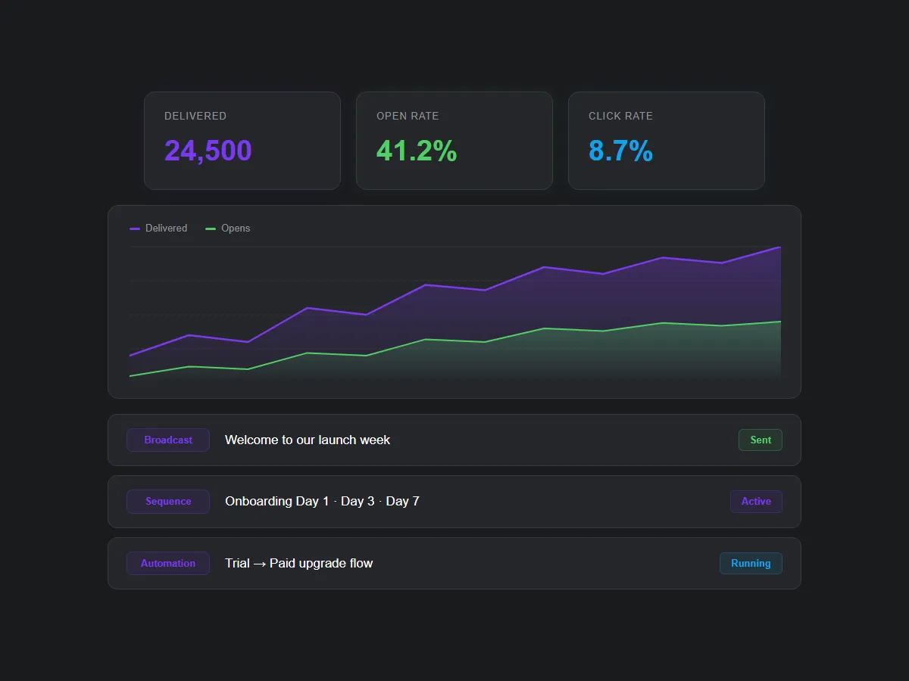
Task: Click the green Opens legend color marker
Action: (x=211, y=229)
